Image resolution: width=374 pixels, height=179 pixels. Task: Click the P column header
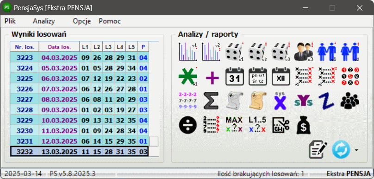[x=143, y=47]
